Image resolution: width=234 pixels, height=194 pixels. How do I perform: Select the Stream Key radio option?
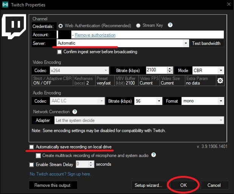[138, 26]
